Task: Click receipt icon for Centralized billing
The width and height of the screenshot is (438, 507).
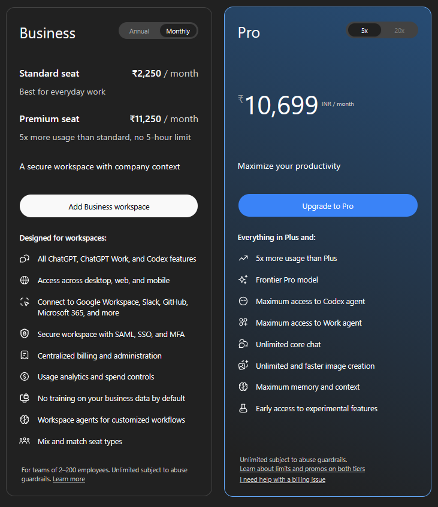Action: click(x=25, y=355)
